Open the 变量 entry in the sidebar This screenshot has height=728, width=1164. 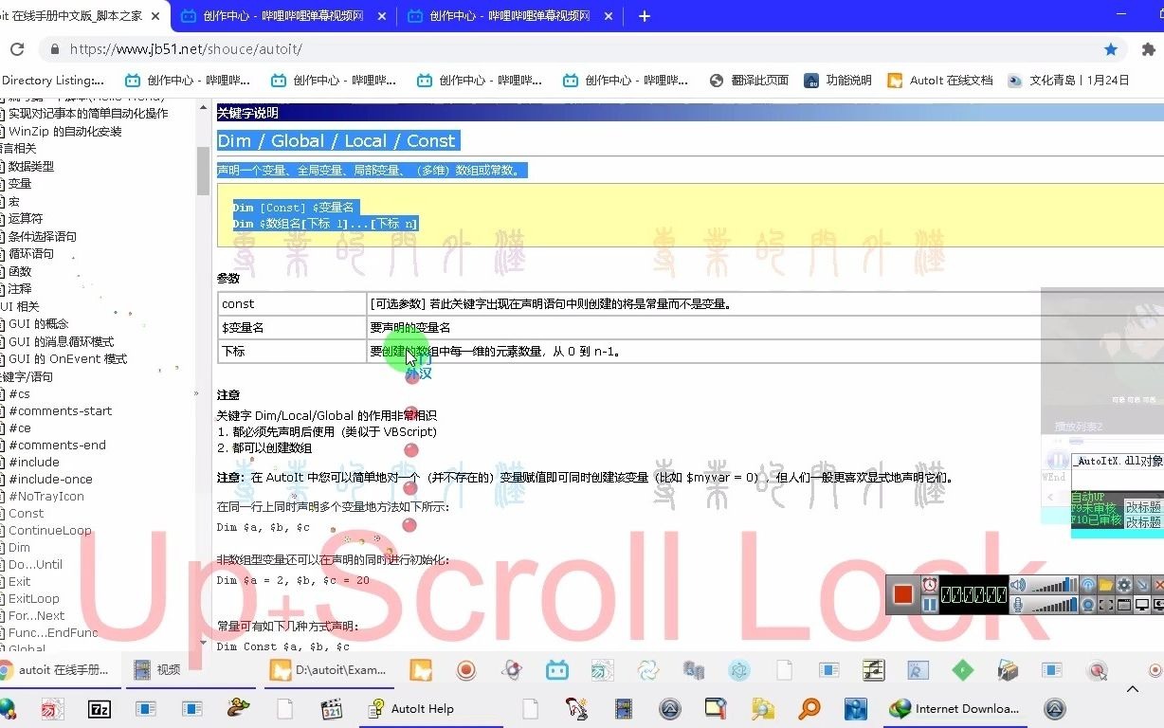(21, 183)
